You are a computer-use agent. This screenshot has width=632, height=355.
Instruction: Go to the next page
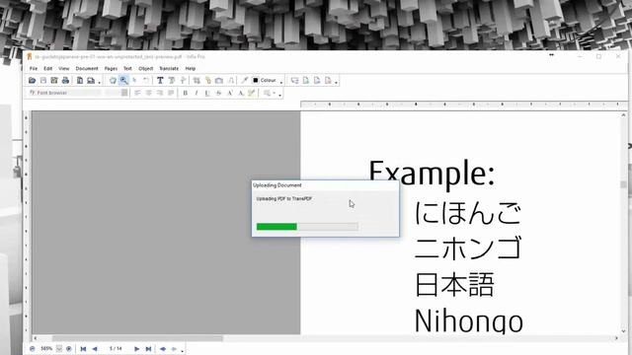click(x=136, y=348)
